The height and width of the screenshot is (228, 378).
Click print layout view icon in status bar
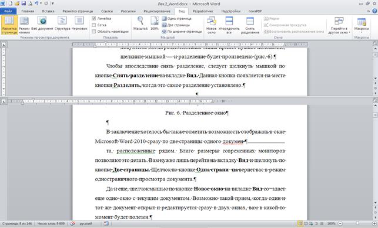(x=300, y=223)
